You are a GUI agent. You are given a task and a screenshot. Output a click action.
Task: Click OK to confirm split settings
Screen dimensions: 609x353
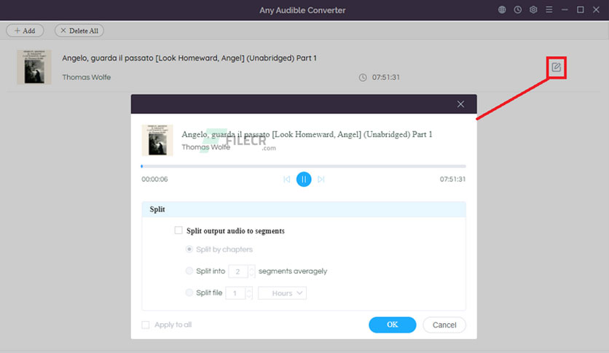click(x=392, y=325)
